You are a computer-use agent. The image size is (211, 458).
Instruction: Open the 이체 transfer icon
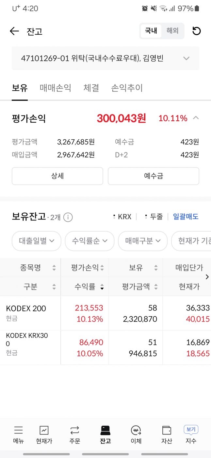136,430
